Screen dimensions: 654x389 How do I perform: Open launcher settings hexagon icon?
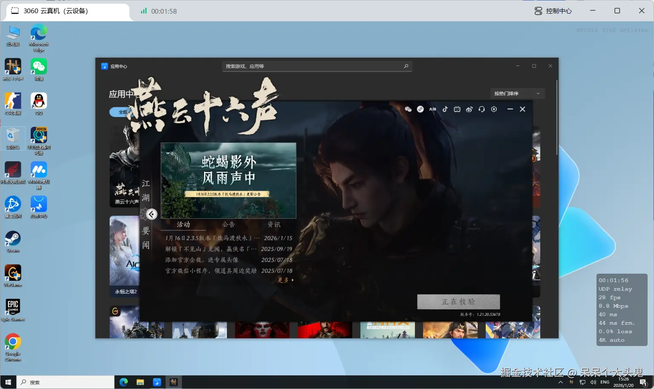[x=494, y=109]
